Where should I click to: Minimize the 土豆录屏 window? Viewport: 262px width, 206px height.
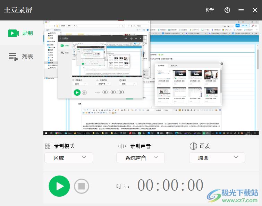241,10
